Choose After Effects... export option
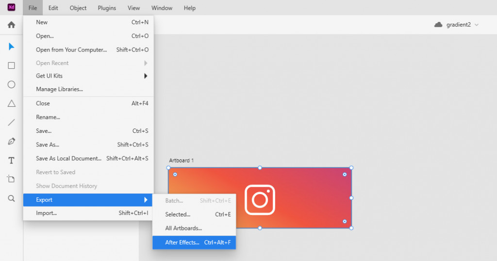 pos(194,242)
